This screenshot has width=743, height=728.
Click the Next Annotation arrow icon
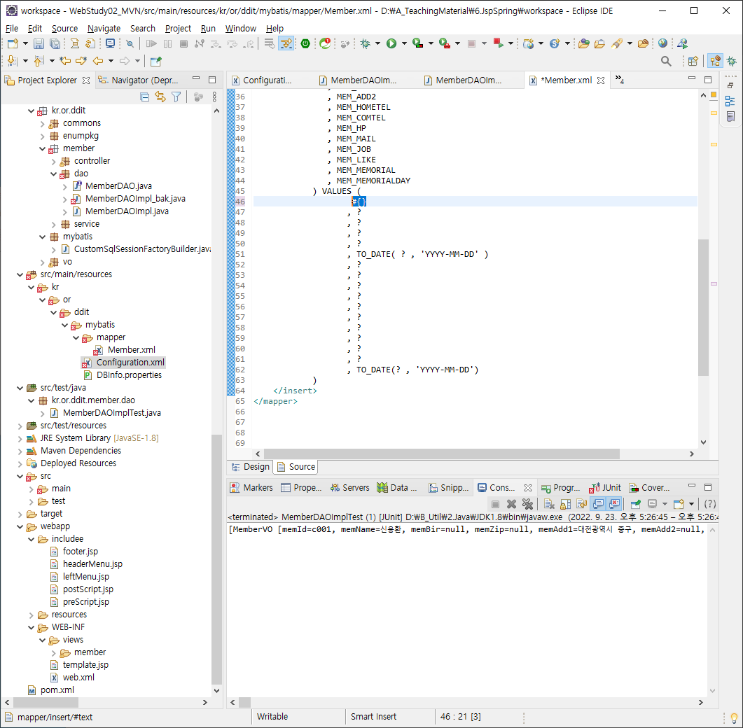tap(13, 61)
